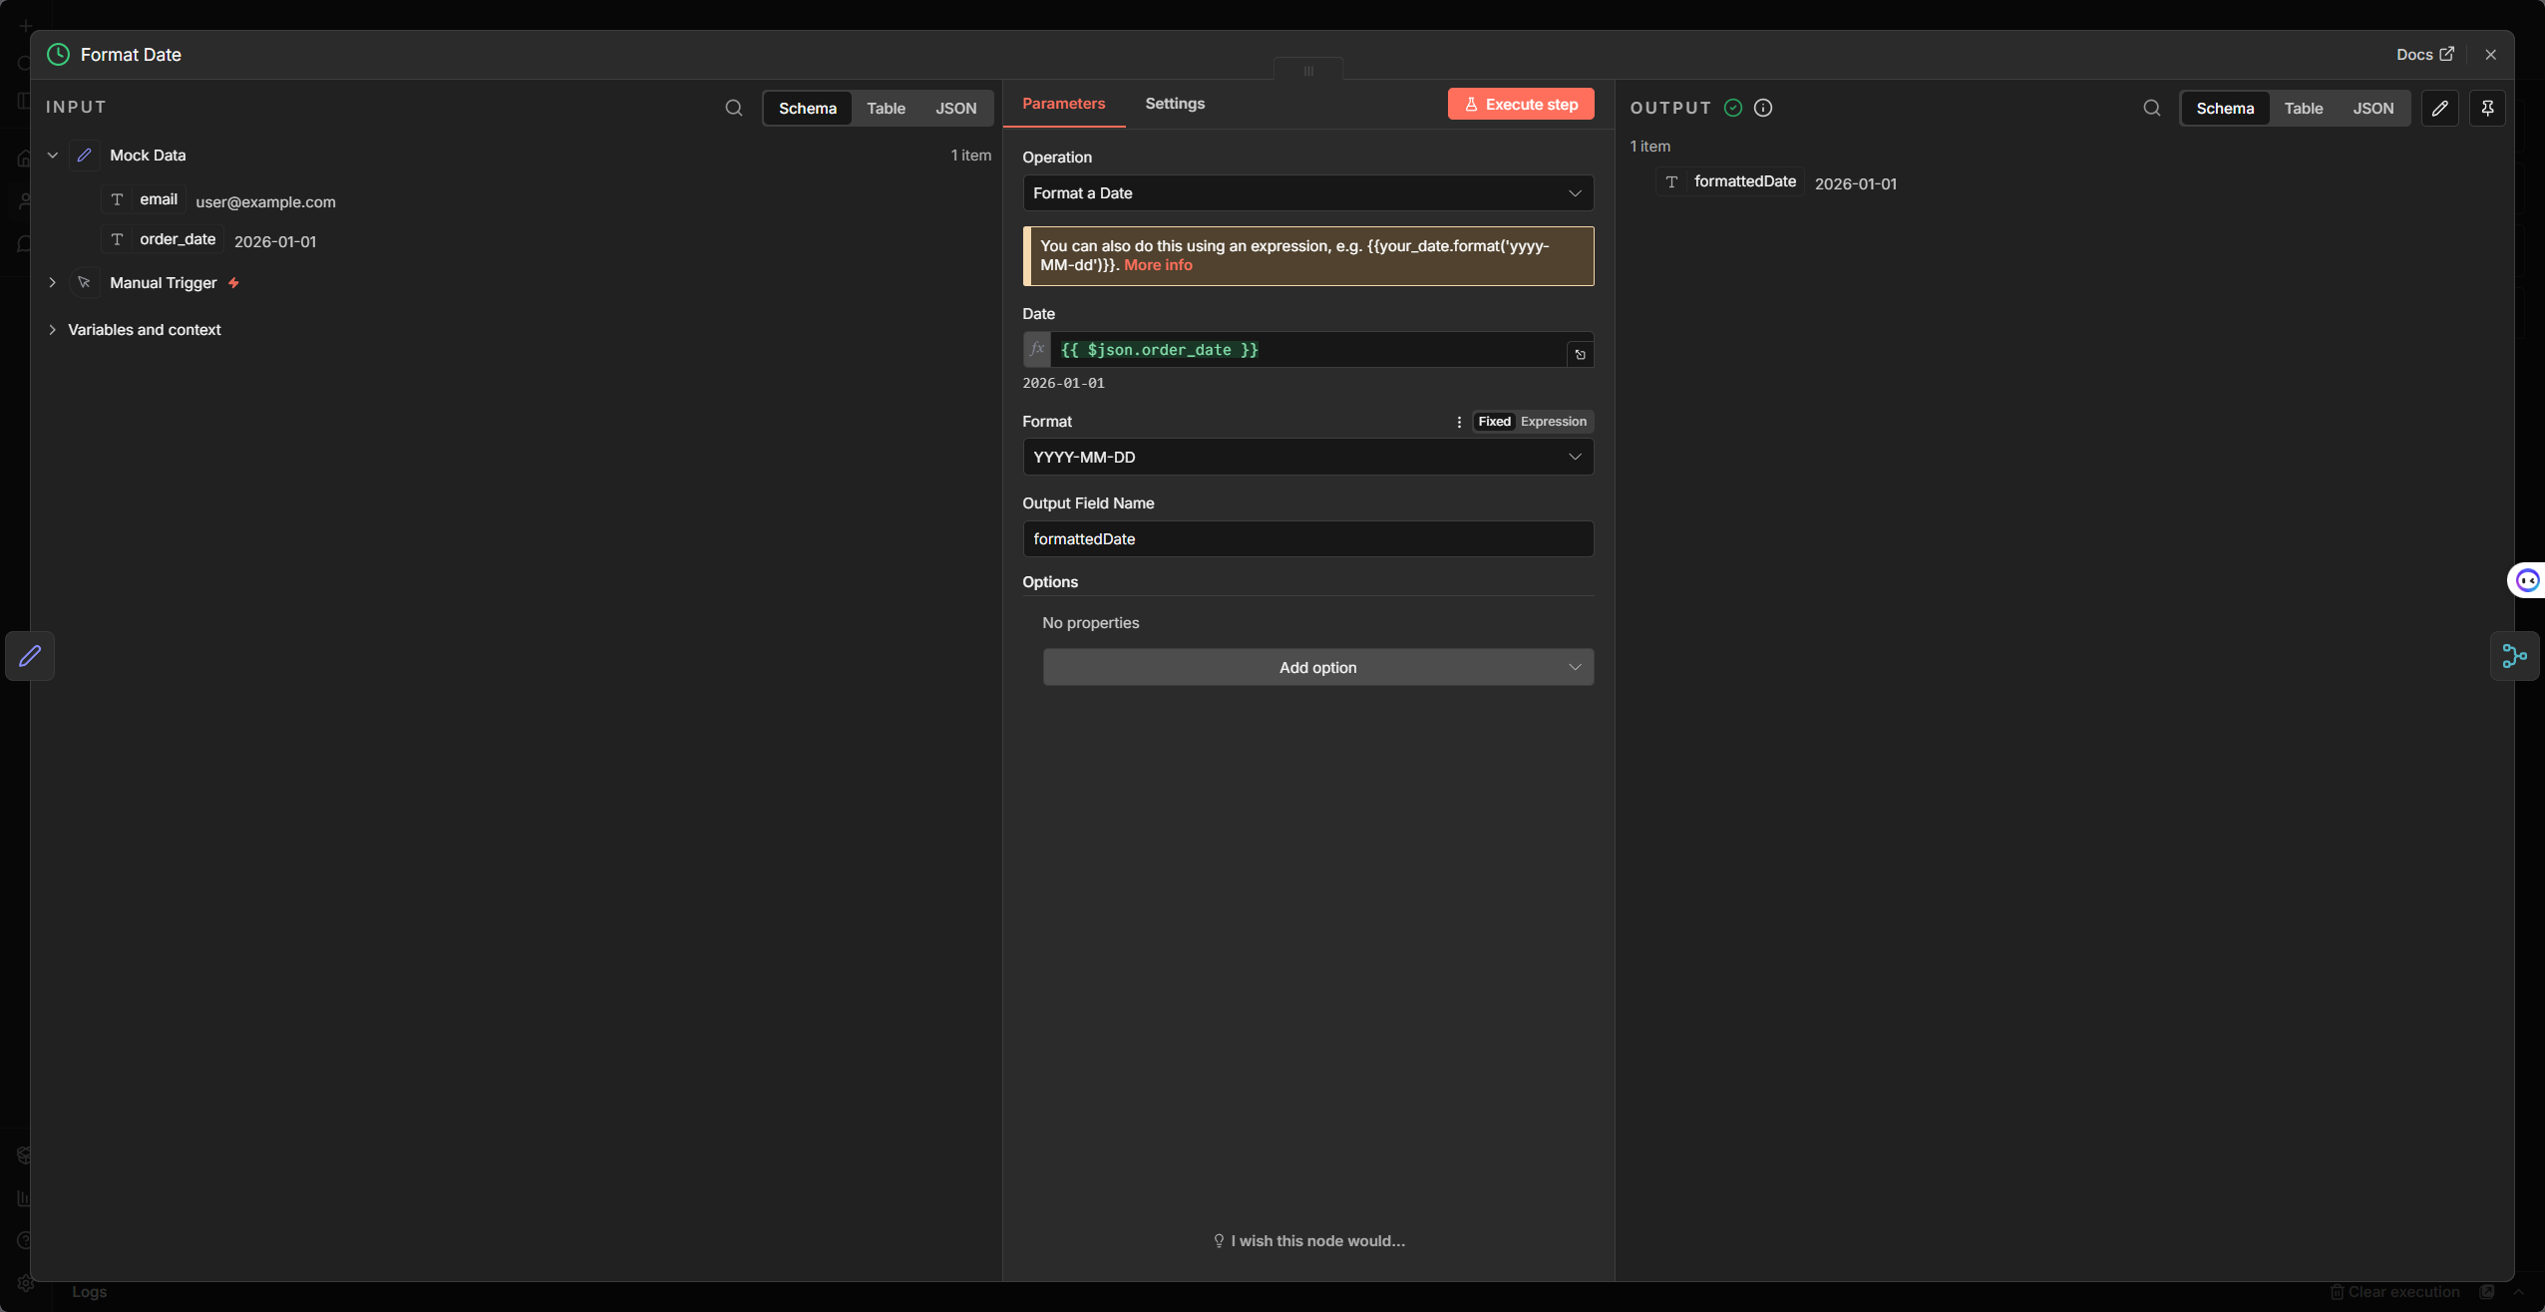Click the output info circle icon
Screen dimensions: 2545x1312
coord(1763,108)
